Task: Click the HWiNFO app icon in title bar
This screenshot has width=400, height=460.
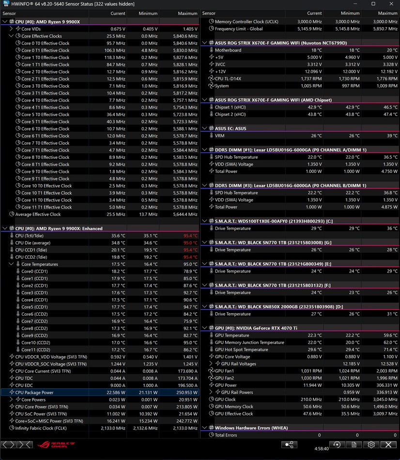Action: [x=6, y=4]
